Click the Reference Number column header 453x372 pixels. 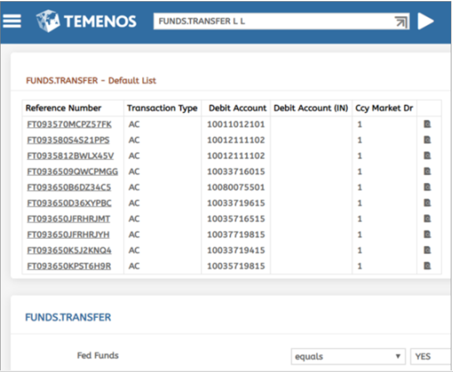click(x=63, y=108)
